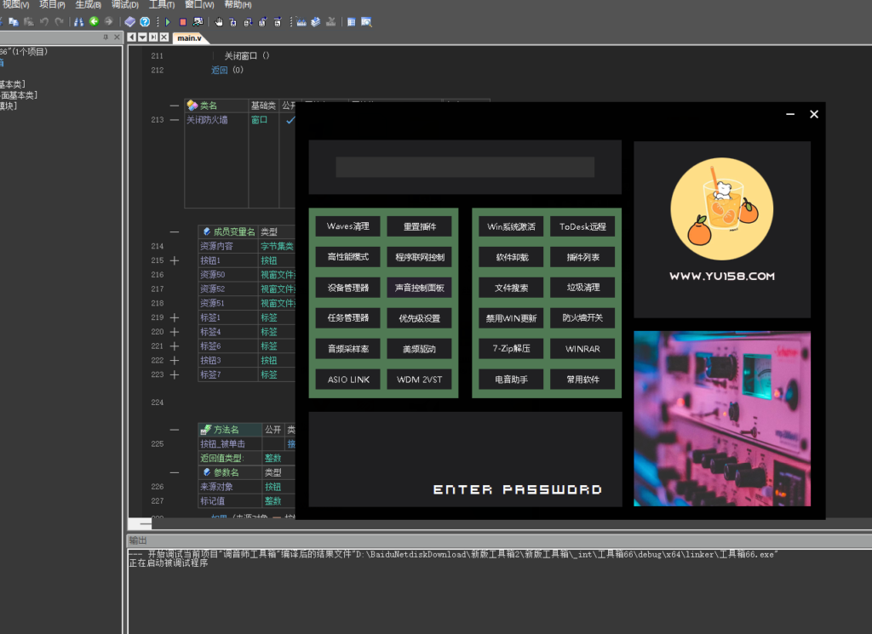Expand the row 219 标签1 plus sign
872x634 pixels.
pyautogui.click(x=175, y=317)
